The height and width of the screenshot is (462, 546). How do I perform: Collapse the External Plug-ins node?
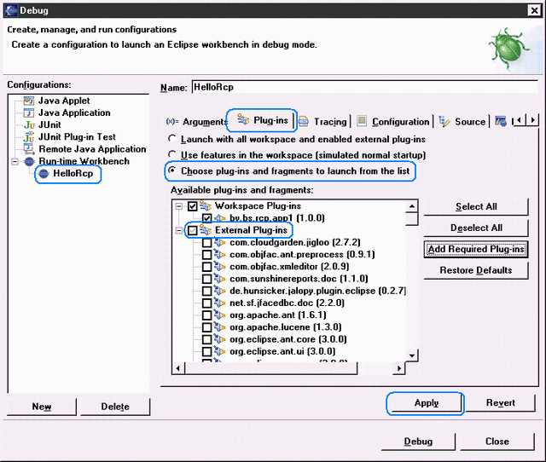click(179, 230)
